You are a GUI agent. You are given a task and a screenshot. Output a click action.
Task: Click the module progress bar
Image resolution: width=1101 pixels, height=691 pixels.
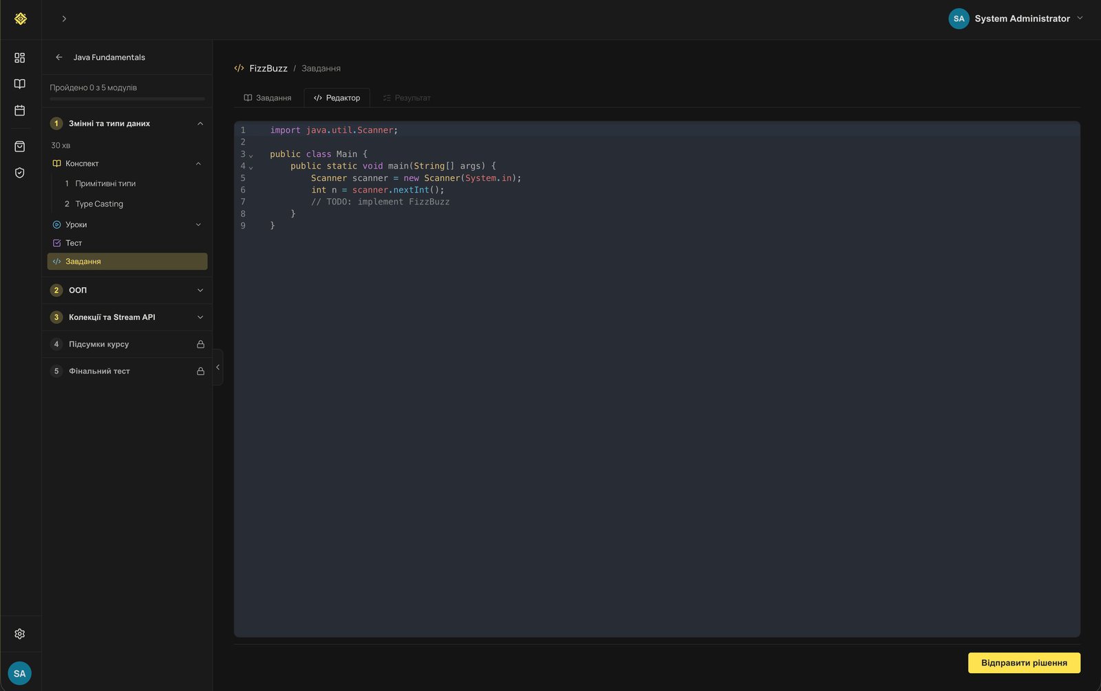[x=127, y=99]
